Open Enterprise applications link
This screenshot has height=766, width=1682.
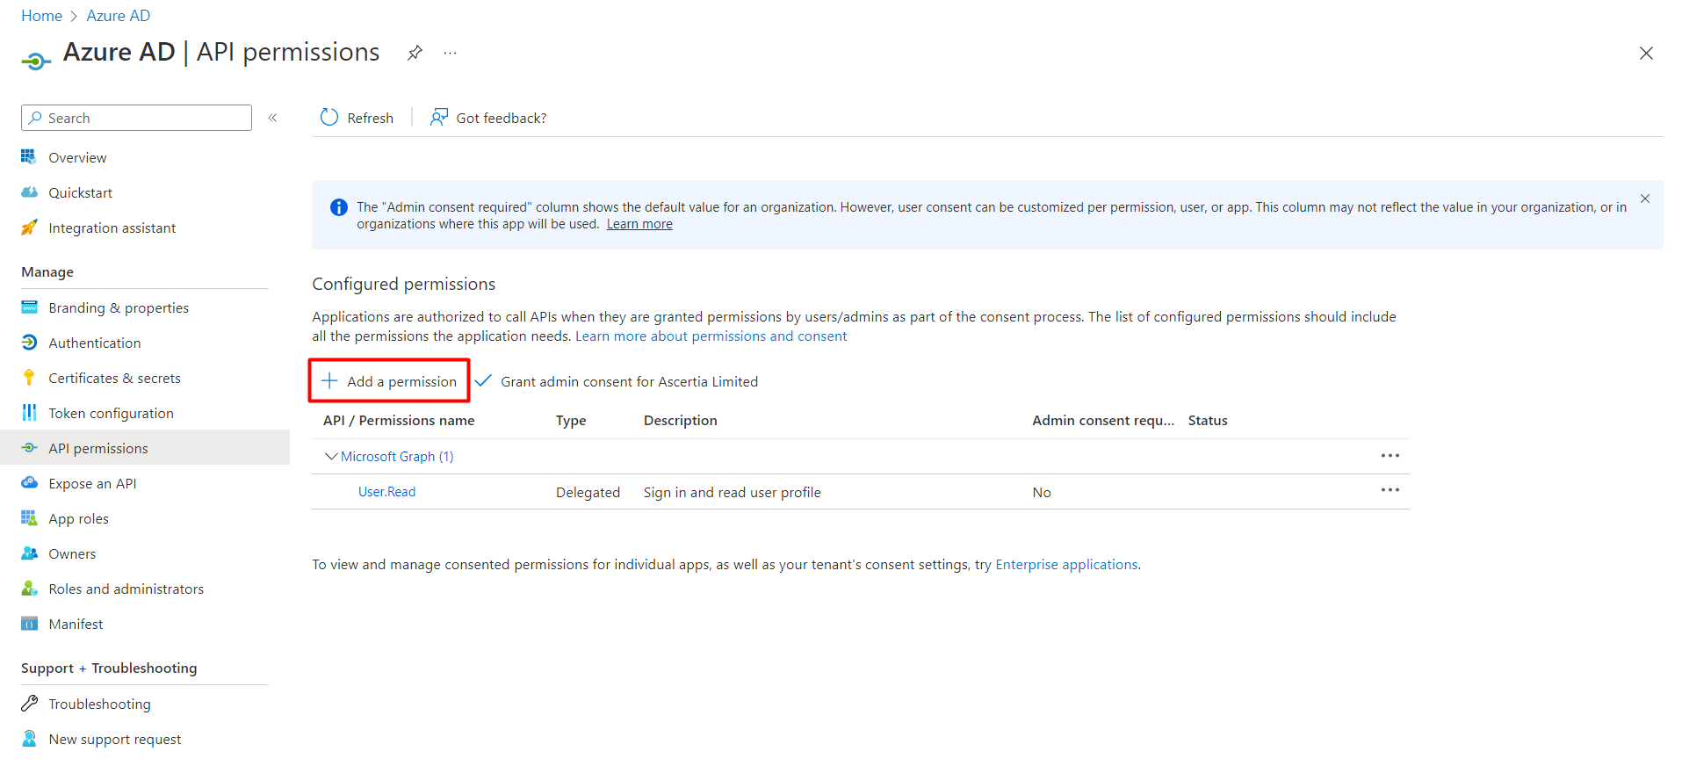coord(1066,564)
